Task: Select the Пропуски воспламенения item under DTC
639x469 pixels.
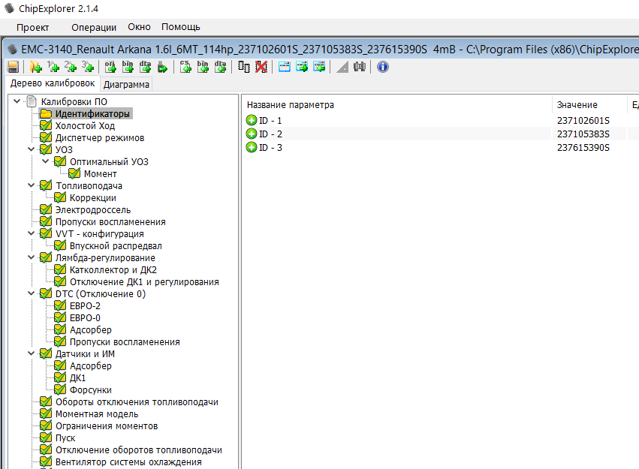Action: coord(124,342)
